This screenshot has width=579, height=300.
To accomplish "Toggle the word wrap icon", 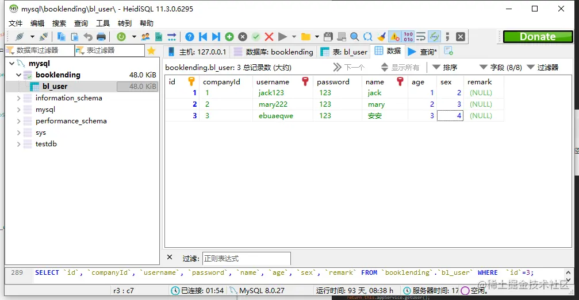I will coord(421,37).
